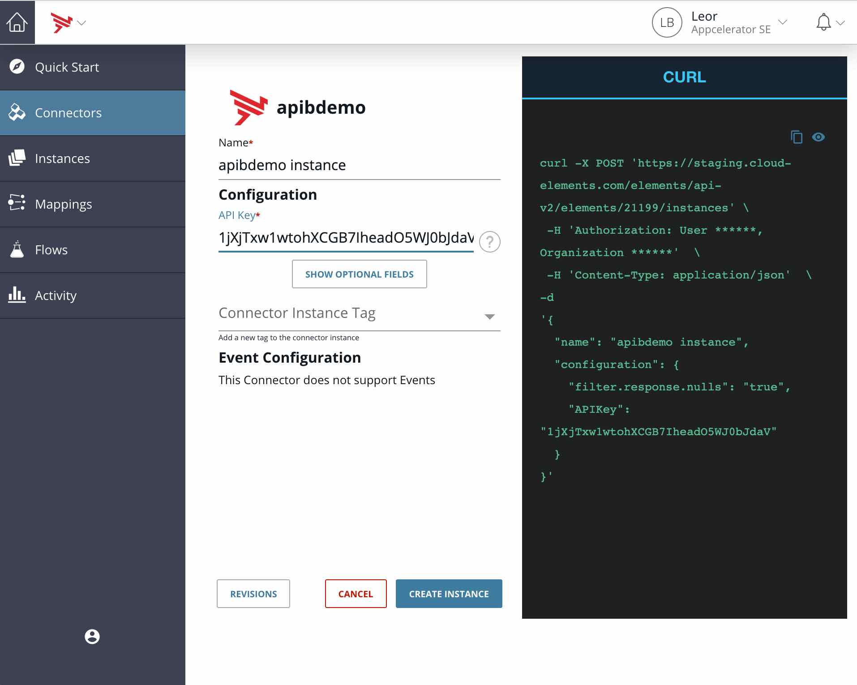
Task: Click the 'Authorization: User' header line
Action: [x=655, y=230]
